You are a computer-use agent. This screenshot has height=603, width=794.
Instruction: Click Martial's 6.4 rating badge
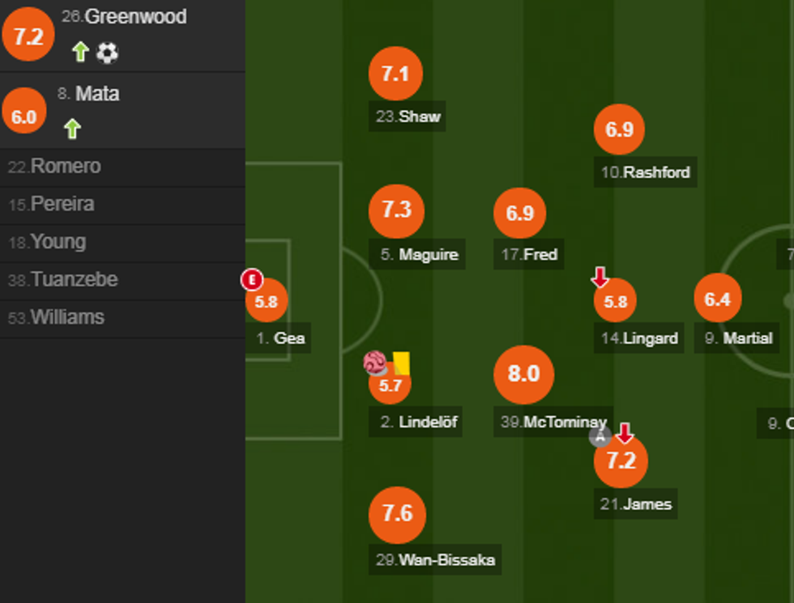pos(717,299)
